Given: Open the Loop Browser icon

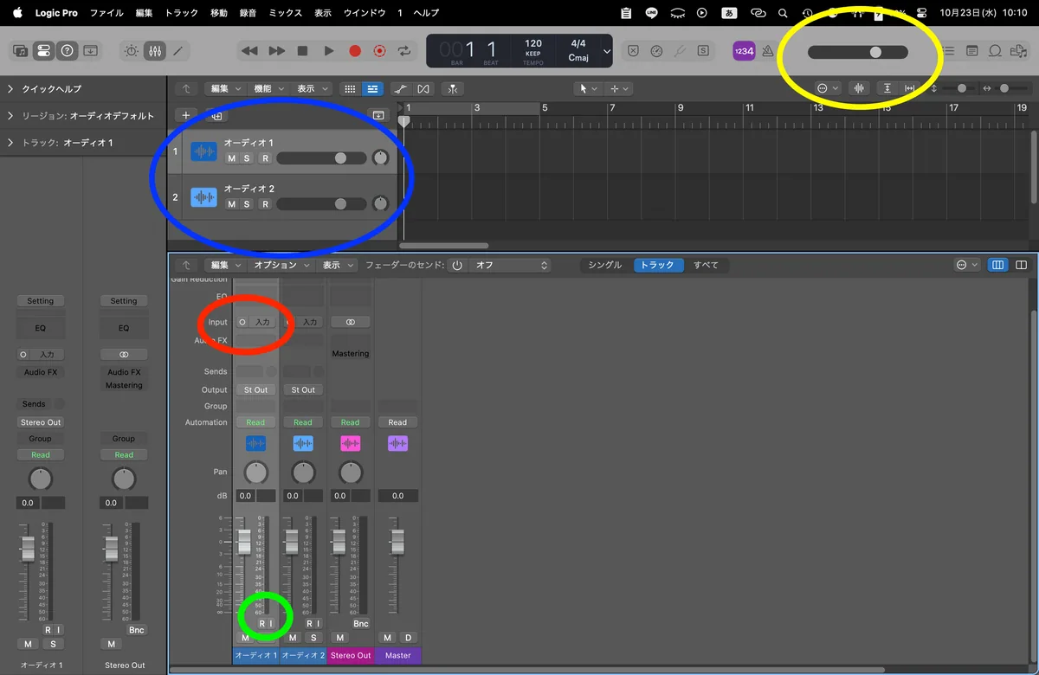Looking at the screenshot, I should (x=995, y=51).
